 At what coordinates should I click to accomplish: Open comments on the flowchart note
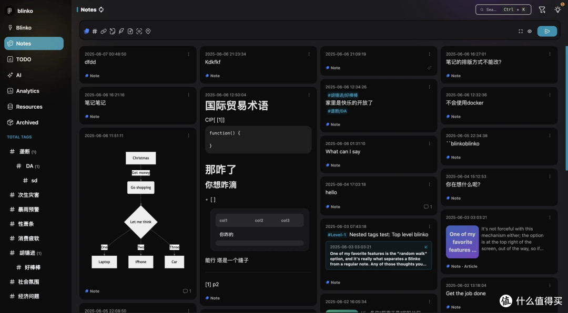click(187, 291)
